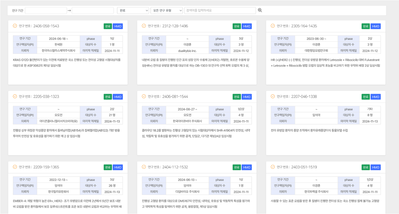The width and height of the screenshot is (399, 214).
Task: Click green 완료 badge on study 2406-058-1543
Action: point(108,26)
